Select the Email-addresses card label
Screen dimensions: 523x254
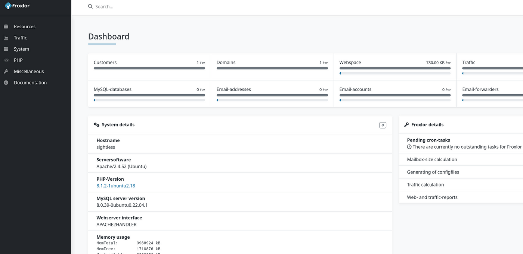(x=233, y=89)
